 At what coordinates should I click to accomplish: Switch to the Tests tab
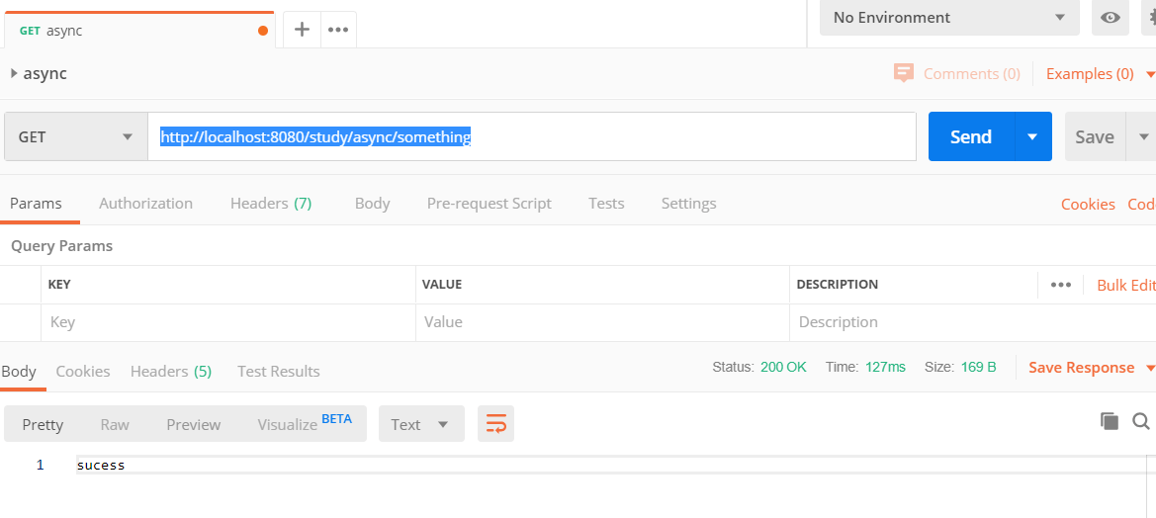click(606, 204)
